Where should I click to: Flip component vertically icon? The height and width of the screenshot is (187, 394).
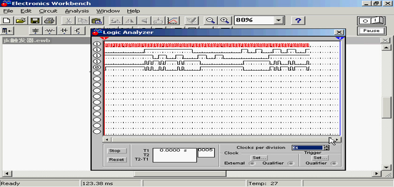point(144,21)
